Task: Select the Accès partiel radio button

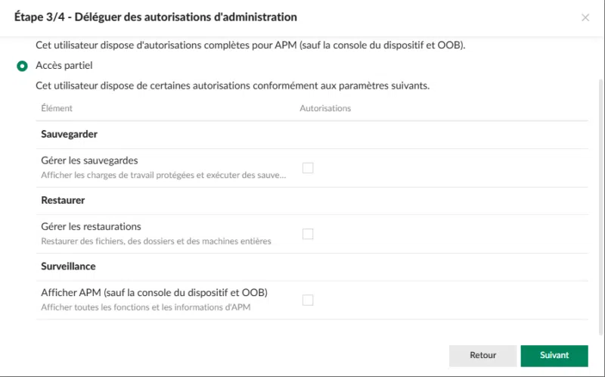Action: pos(23,66)
